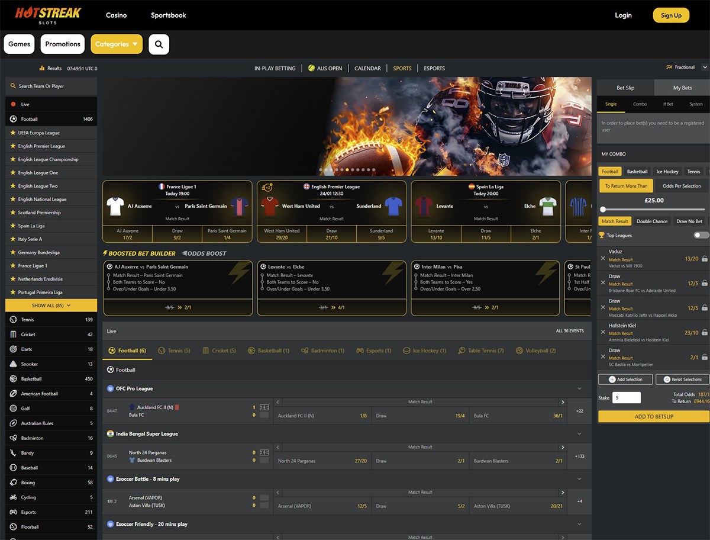Click the Sign Up button
Viewport: 710px width, 540px height.
tap(671, 15)
